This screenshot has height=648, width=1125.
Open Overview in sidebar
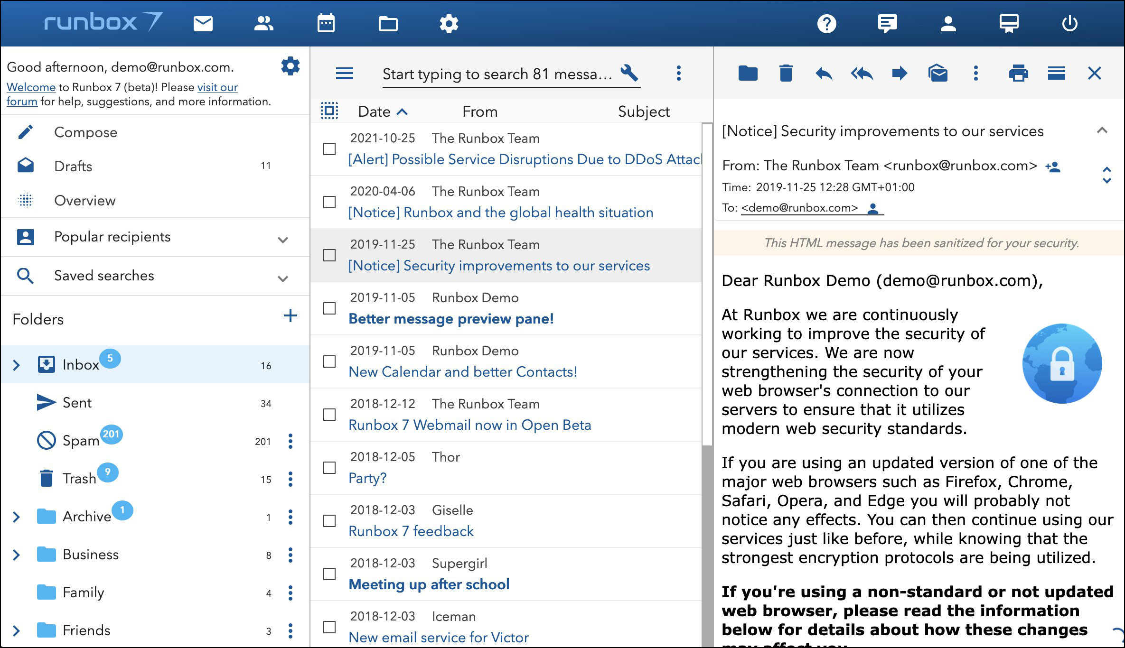(x=84, y=200)
